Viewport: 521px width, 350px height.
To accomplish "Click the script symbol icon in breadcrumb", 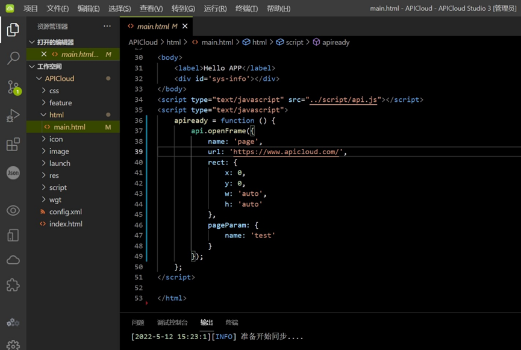I will coord(280,42).
